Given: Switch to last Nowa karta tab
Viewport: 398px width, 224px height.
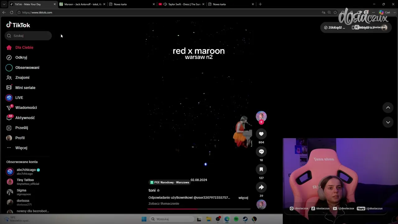Looking at the screenshot, I should point(231,4).
